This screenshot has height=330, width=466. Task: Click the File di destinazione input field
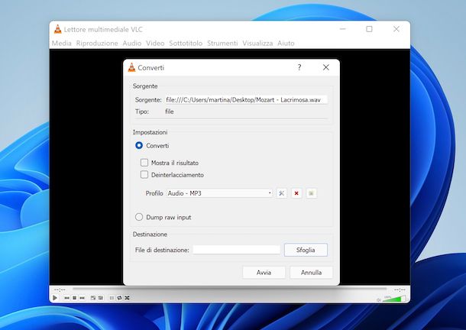pyautogui.click(x=237, y=250)
